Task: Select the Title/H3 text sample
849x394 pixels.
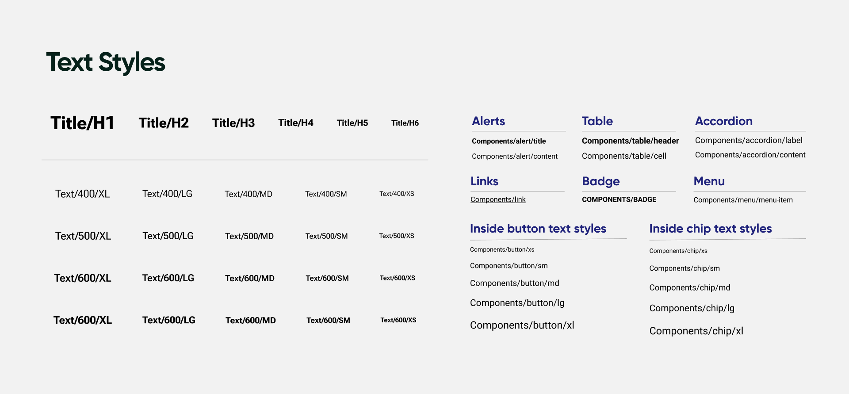Action: coord(233,123)
